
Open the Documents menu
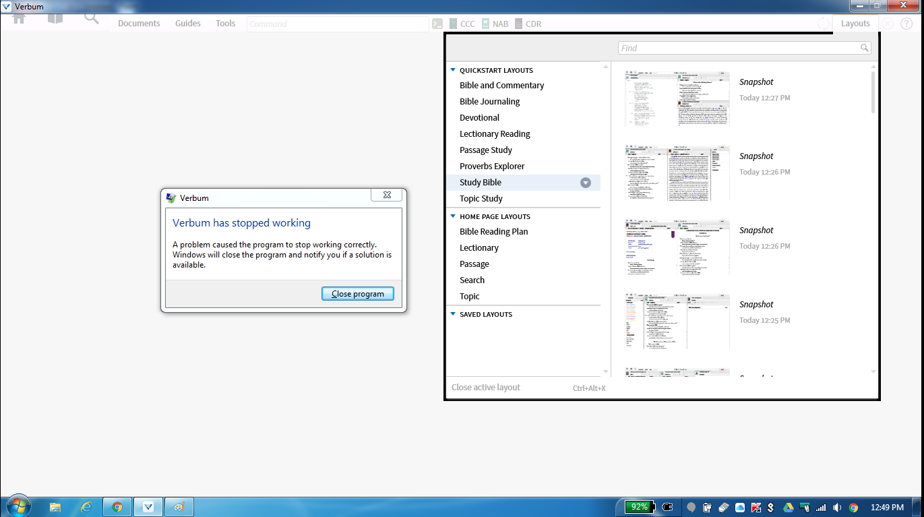point(139,24)
